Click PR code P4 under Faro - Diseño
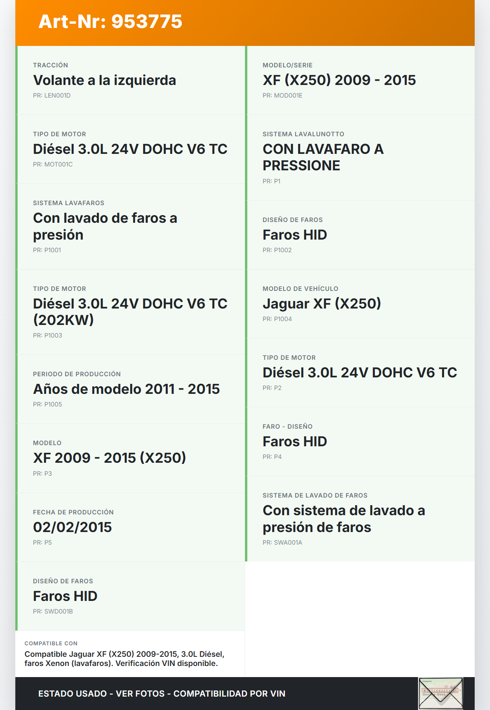 pyautogui.click(x=272, y=457)
